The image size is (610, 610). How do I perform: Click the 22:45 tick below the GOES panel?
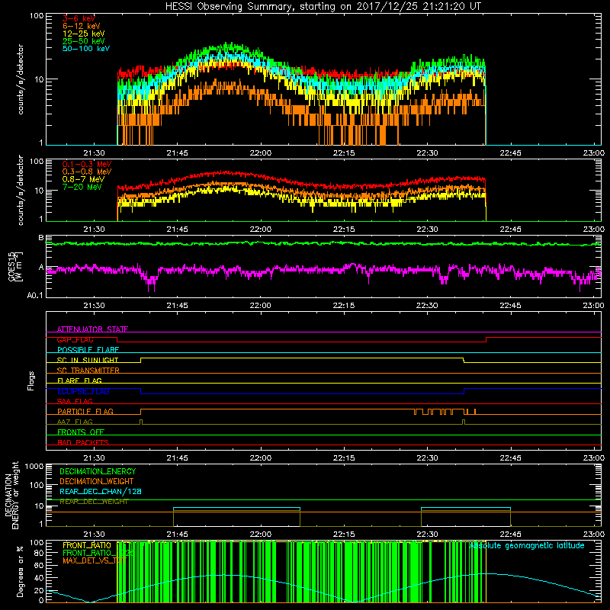[510, 306]
